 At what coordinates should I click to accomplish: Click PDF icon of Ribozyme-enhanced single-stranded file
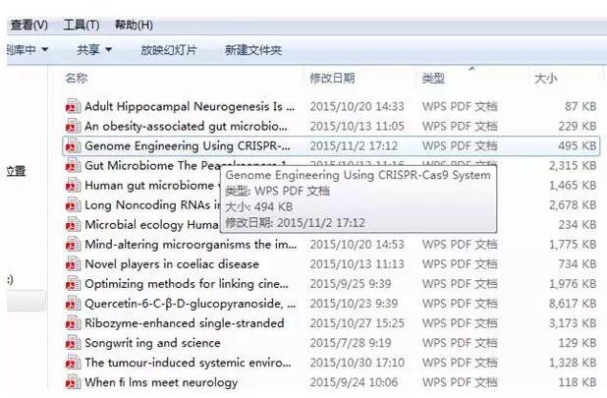73,323
